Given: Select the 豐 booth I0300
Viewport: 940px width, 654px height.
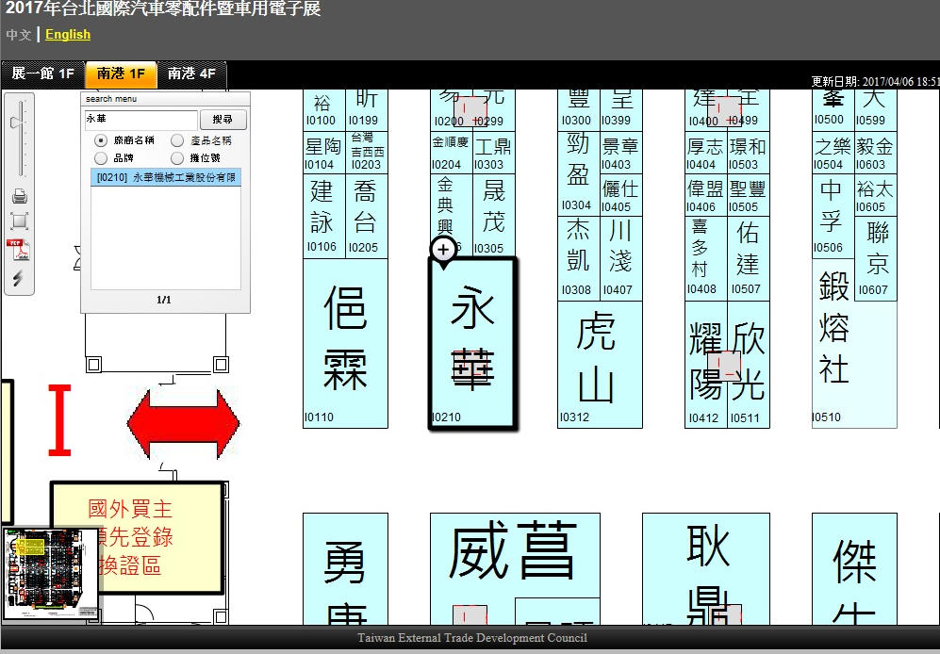Looking at the screenshot, I should point(579,110).
